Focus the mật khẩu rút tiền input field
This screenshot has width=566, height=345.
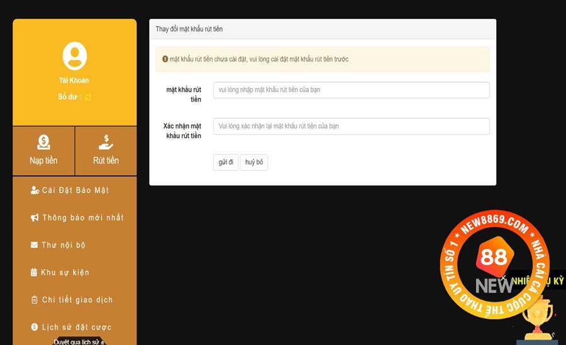click(351, 90)
